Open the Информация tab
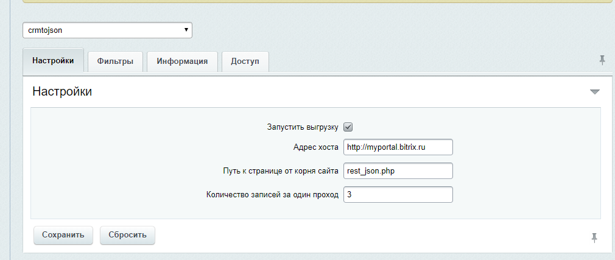This screenshot has width=615, height=260. [182, 61]
